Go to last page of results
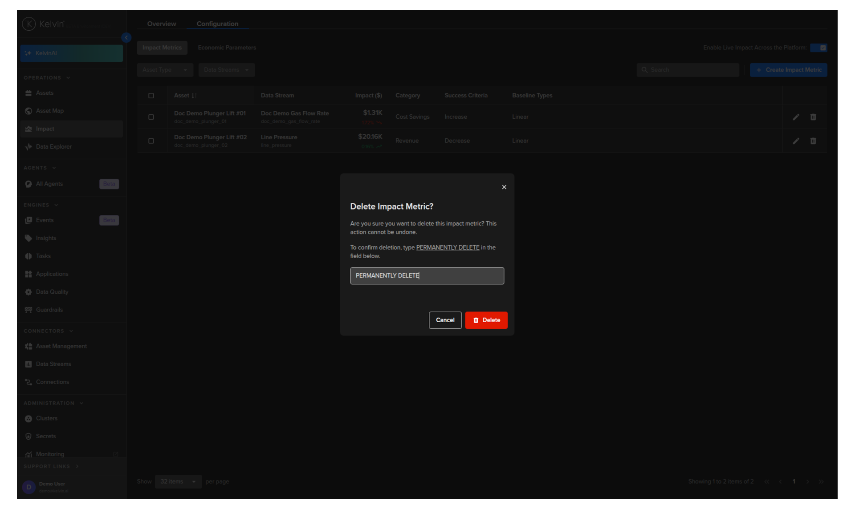The width and height of the screenshot is (855, 509). point(821,481)
